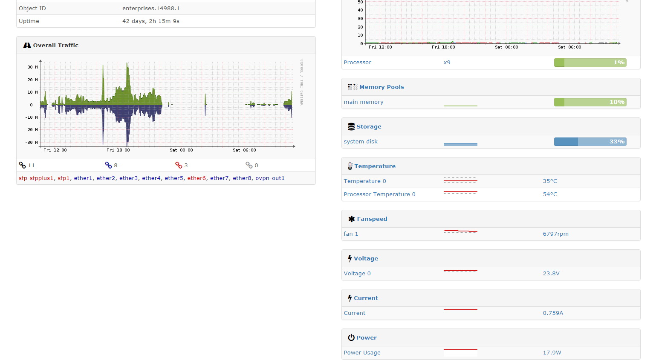This screenshot has height=360, width=659.
Task: Open the ether5 port link
Action: pos(174,178)
